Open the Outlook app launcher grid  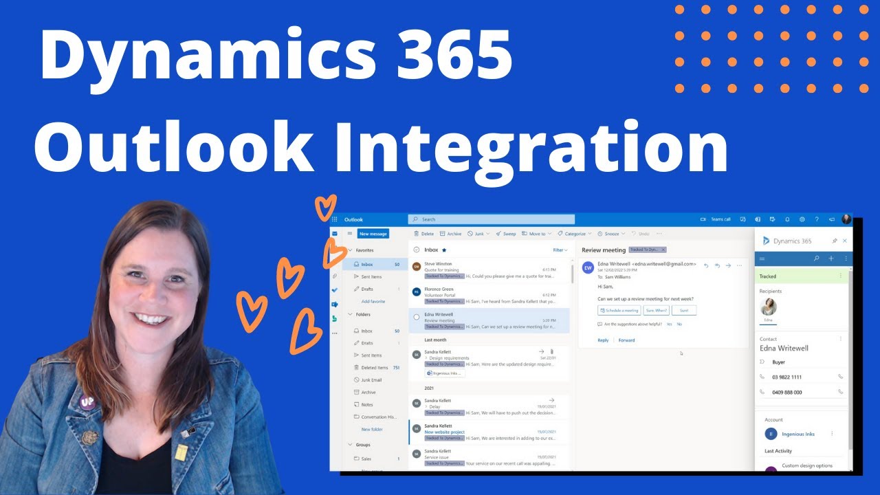coord(335,219)
